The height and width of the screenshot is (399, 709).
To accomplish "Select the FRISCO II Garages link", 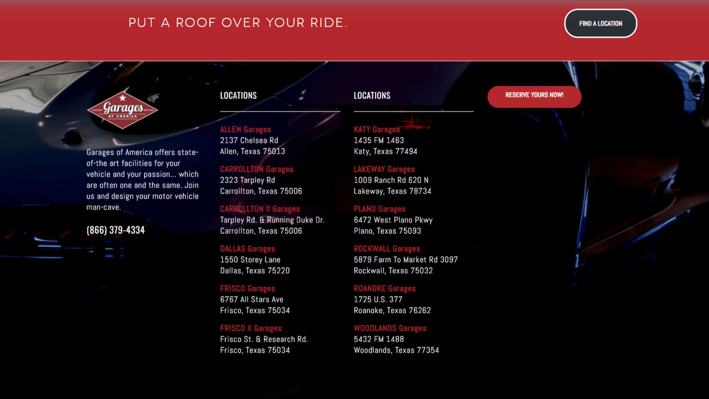I will tap(250, 328).
